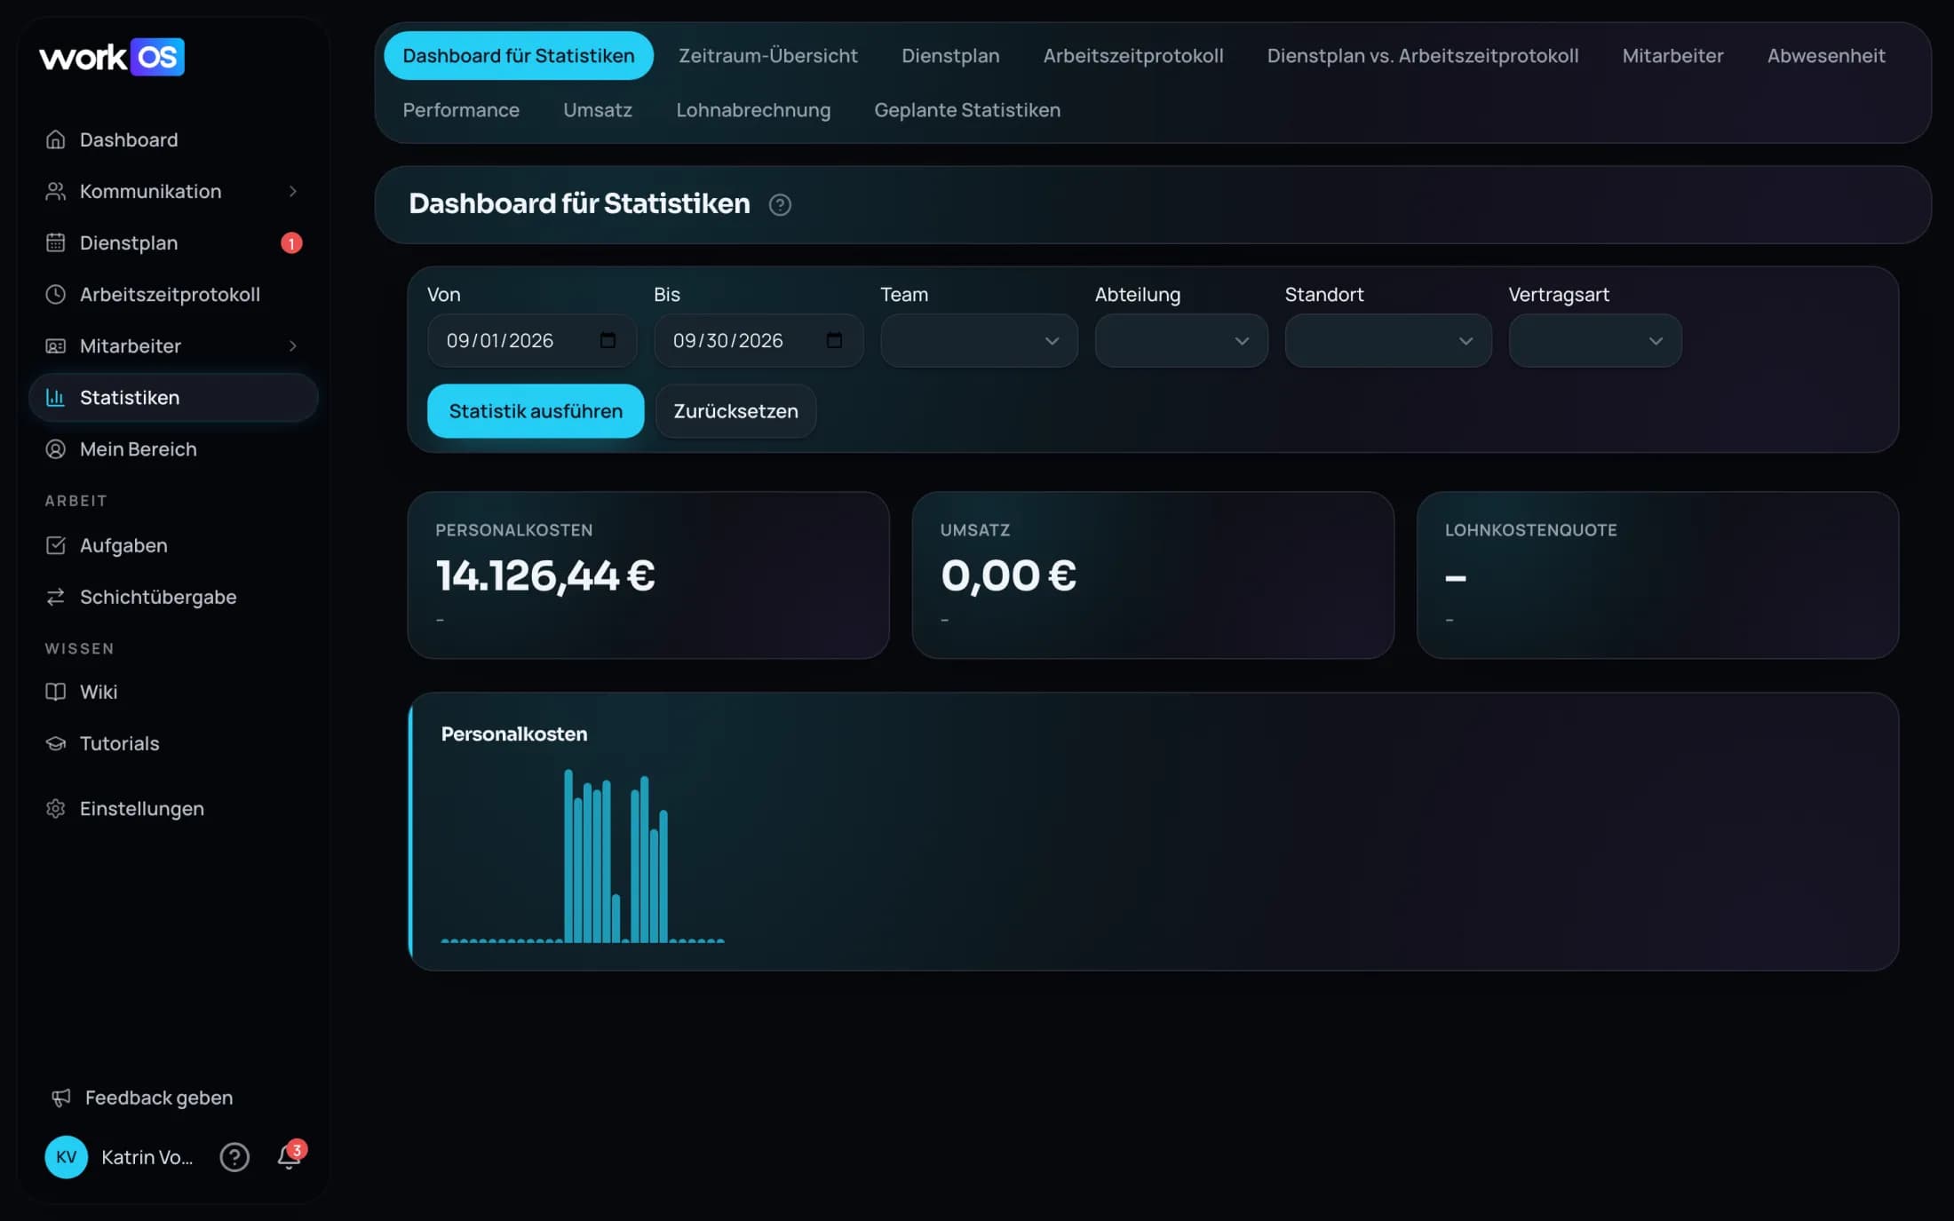Click the Kommunikation people icon
Screen dimensions: 1954x1221
55,191
